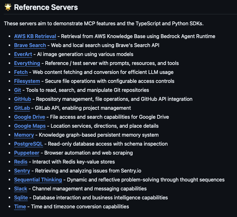Screen dimensions: 237x217
Task: Click the text 'File access and search capabilities for Google Drive'
Action: 110,117
